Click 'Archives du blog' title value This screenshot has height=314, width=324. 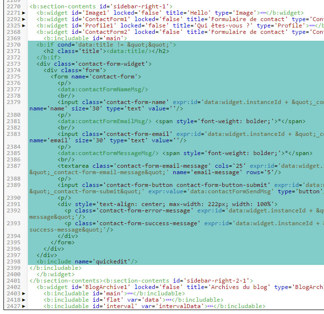(239, 288)
